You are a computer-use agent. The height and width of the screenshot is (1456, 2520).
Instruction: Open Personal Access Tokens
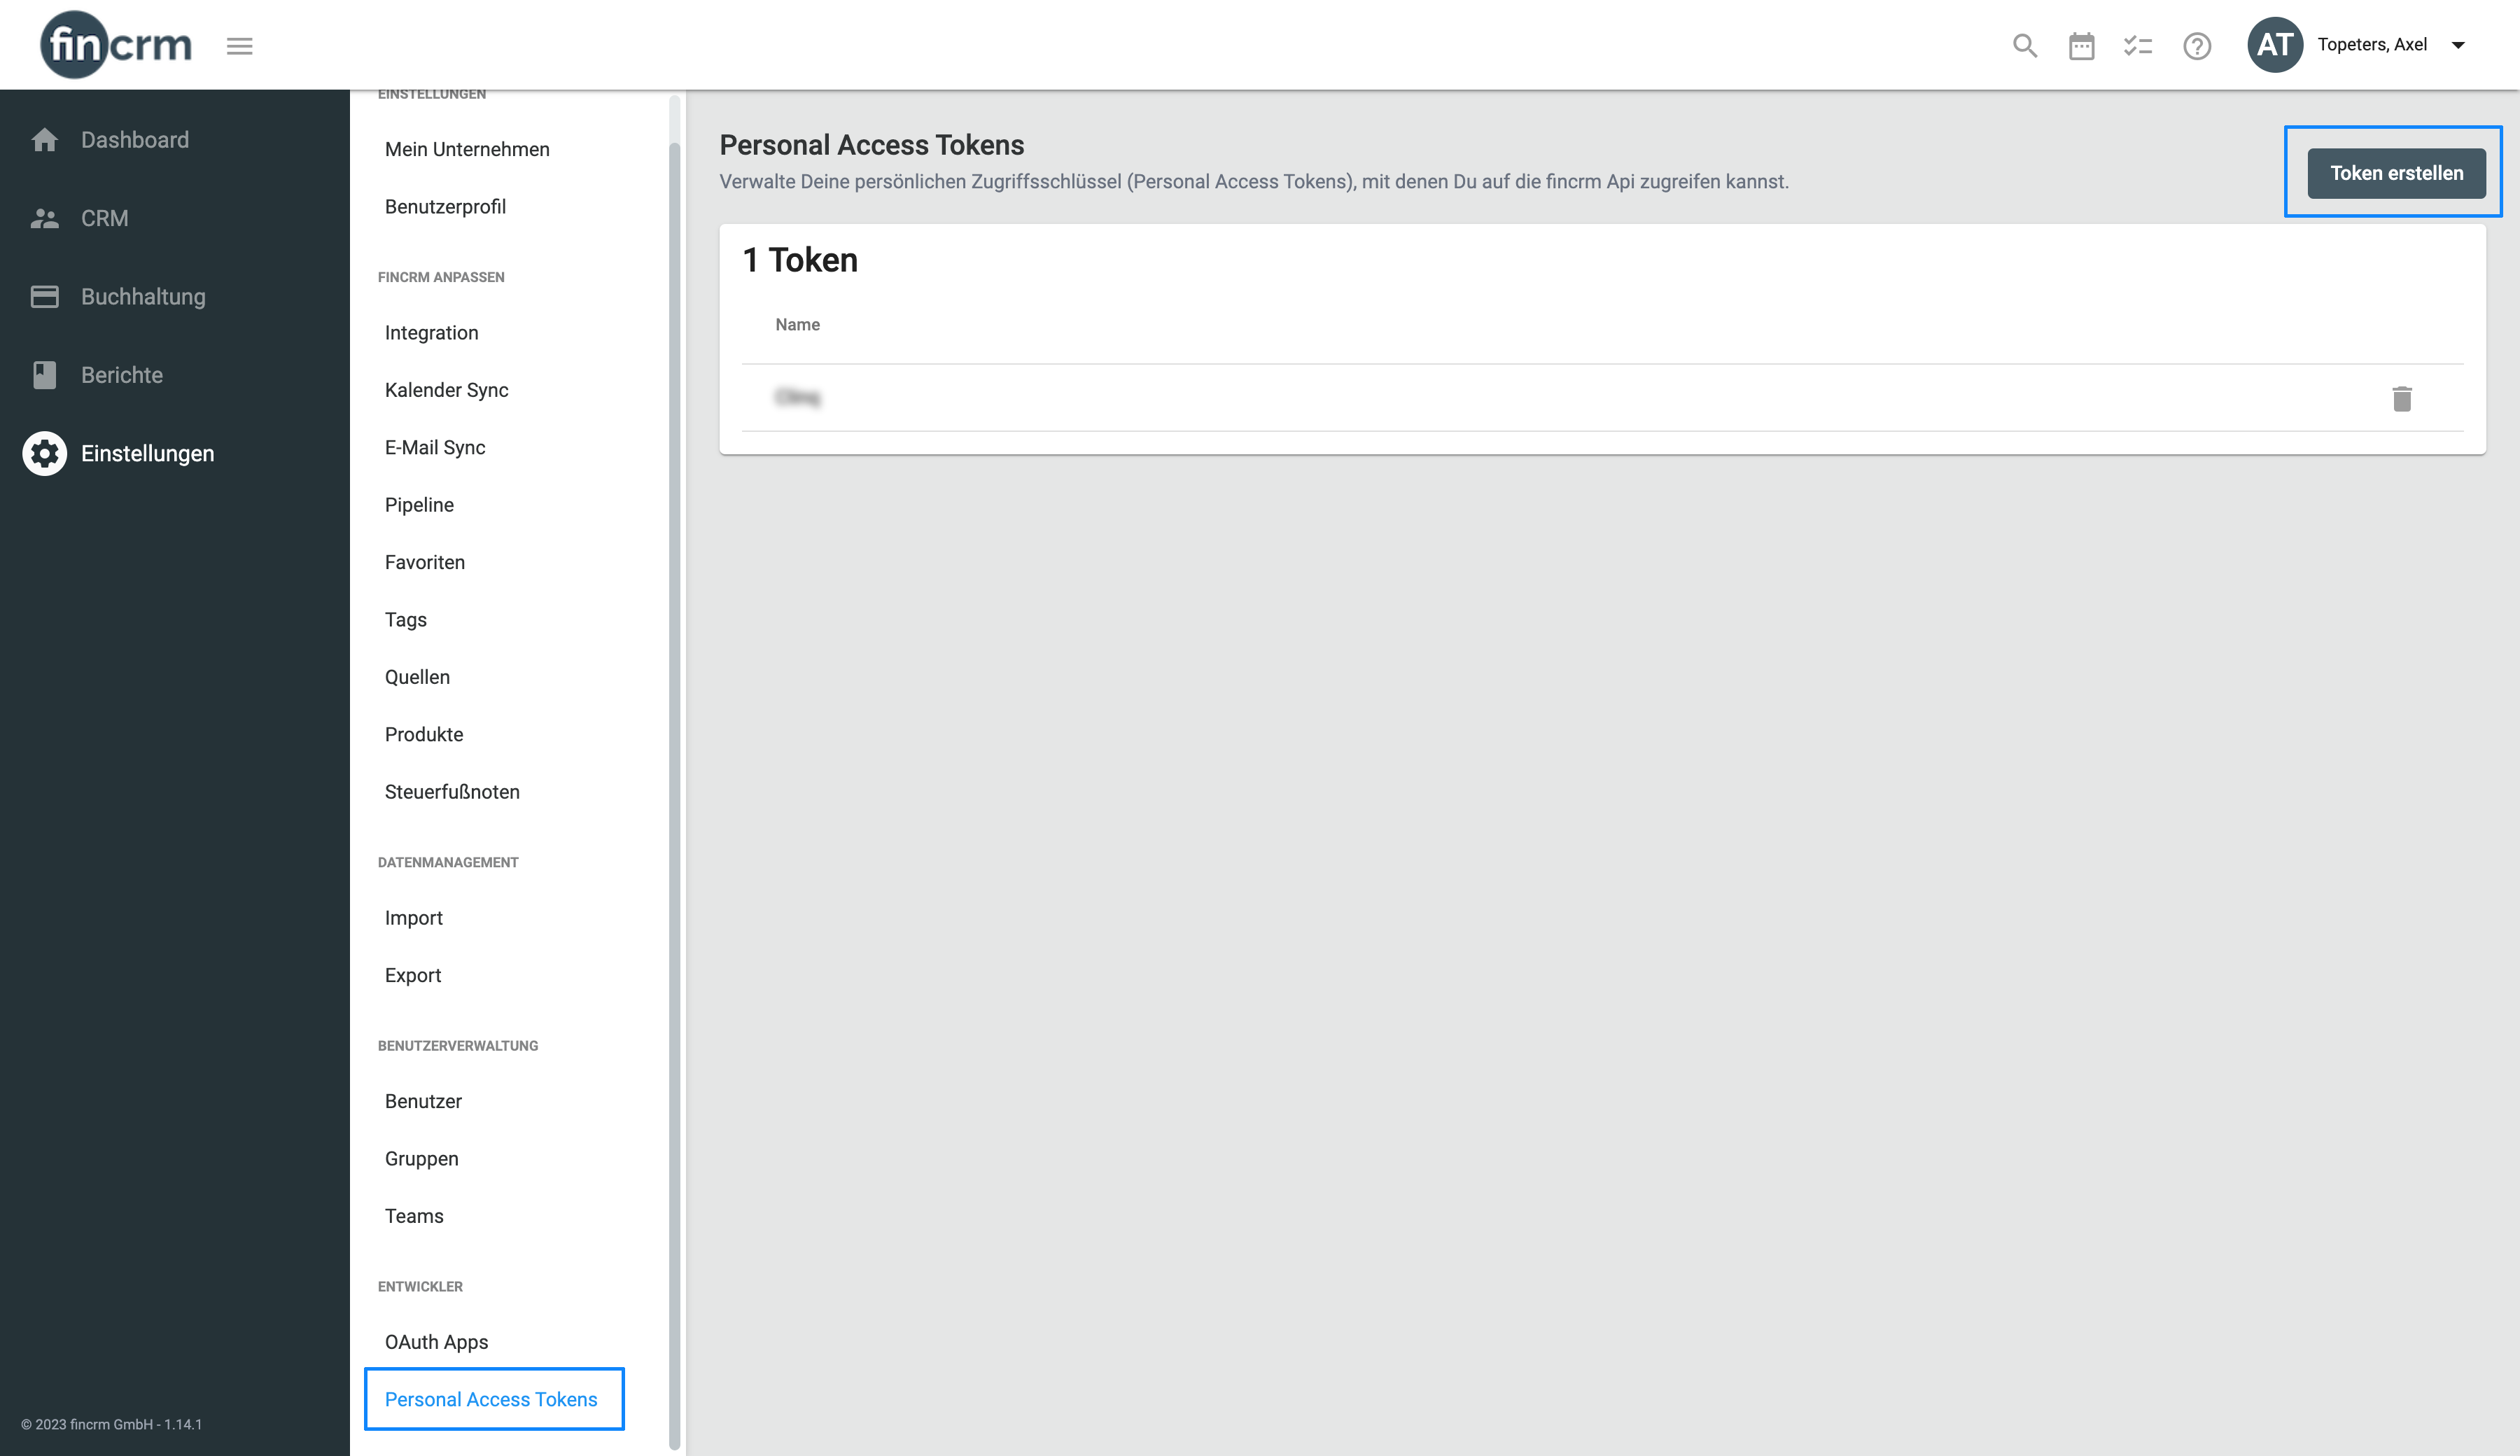(493, 1399)
